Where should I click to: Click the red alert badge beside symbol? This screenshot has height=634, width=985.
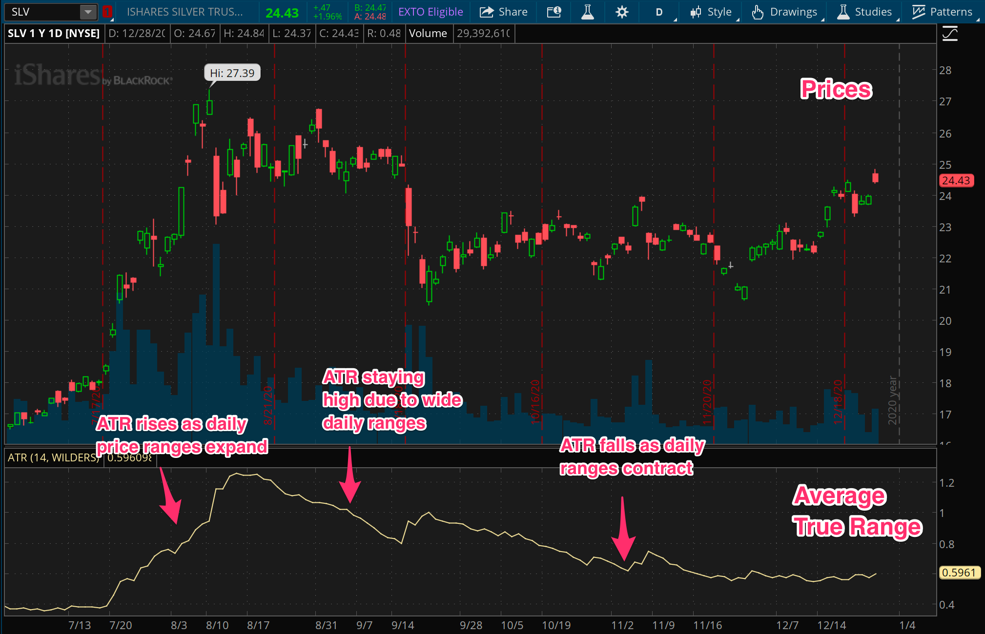point(107,12)
